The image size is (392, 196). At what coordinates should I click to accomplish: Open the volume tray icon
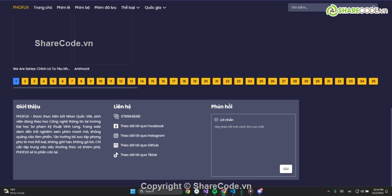[362, 191]
